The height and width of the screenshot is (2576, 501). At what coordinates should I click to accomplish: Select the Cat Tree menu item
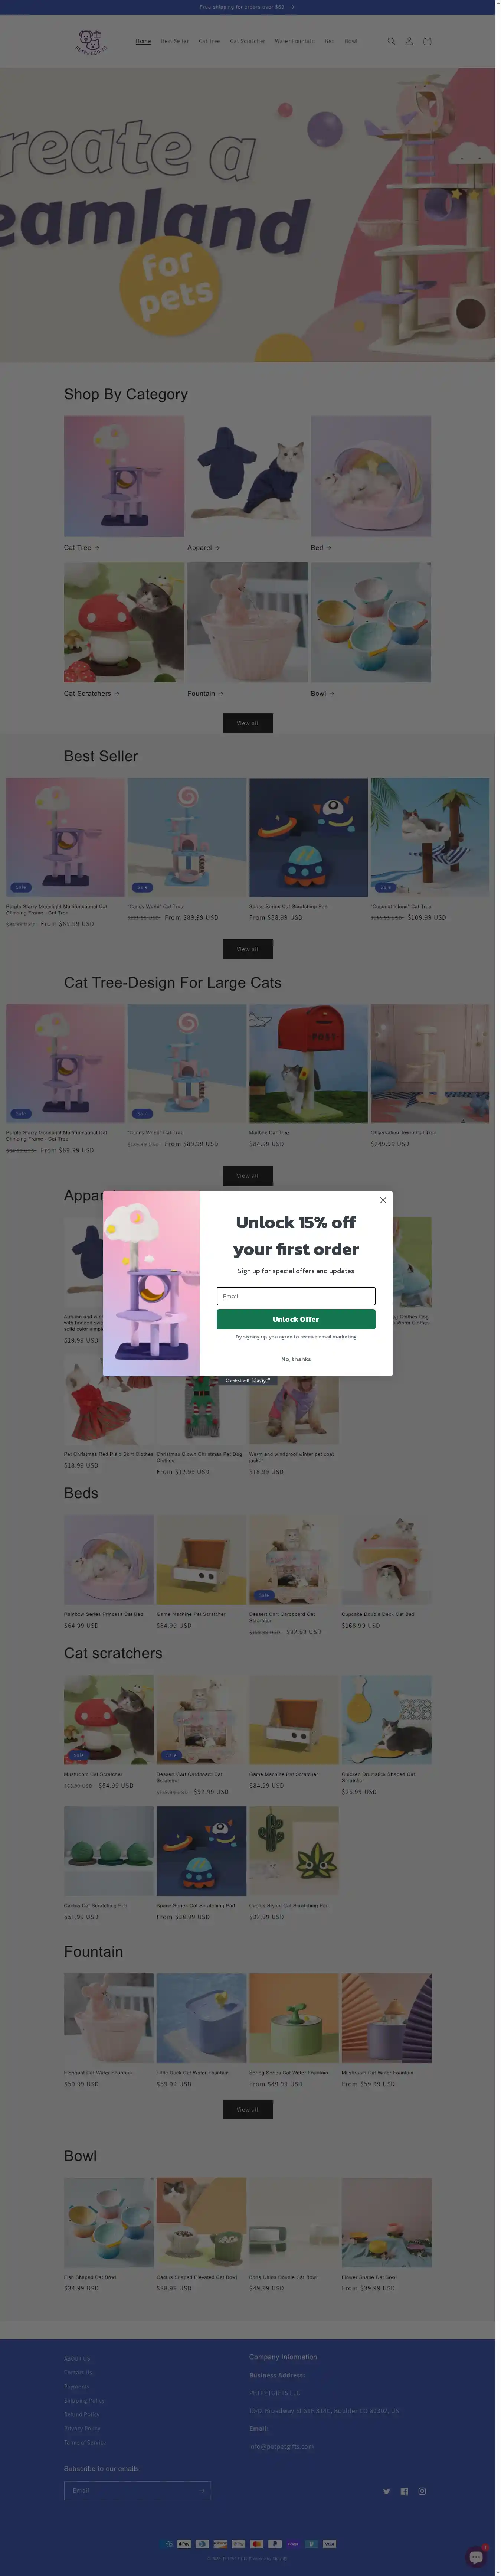[209, 41]
